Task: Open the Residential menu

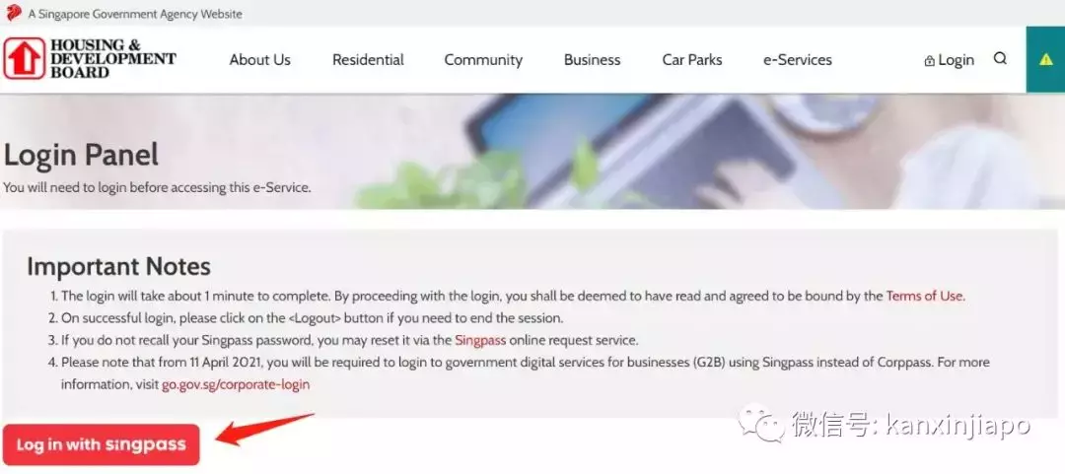Action: tap(368, 60)
